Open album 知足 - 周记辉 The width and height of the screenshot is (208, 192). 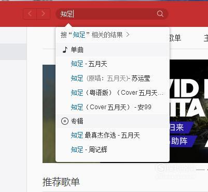click(x=113, y=150)
